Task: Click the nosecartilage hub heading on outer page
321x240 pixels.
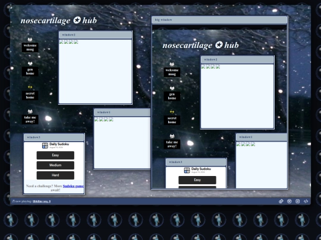Action: (59, 20)
